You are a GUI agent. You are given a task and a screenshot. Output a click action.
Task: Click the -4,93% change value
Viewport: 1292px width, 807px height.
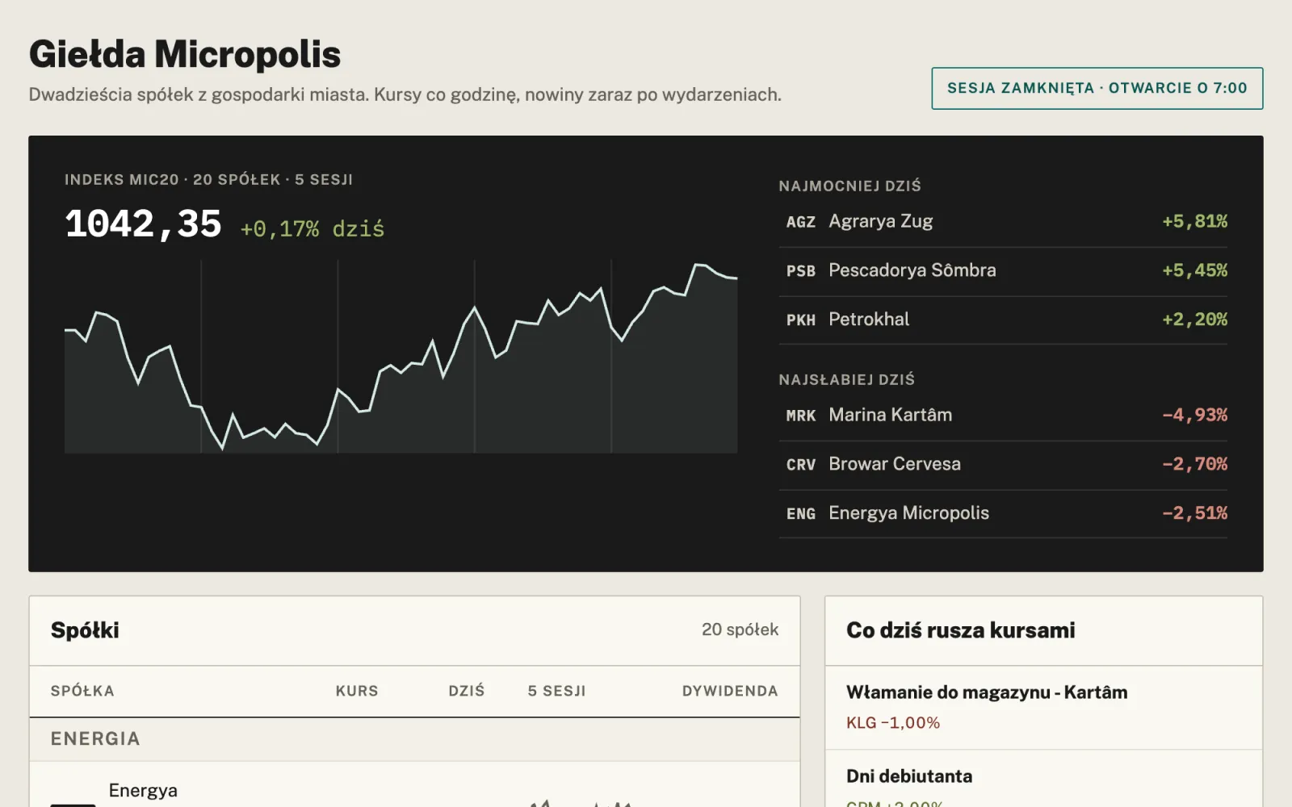coord(1194,415)
